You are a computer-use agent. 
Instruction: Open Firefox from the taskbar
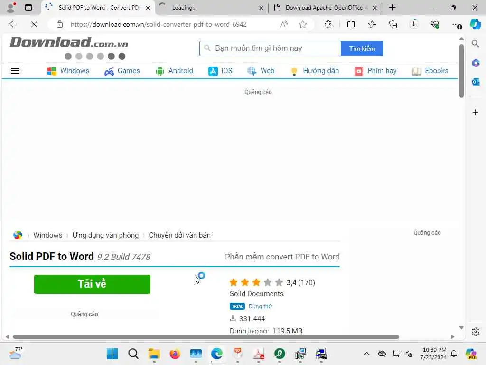click(175, 354)
